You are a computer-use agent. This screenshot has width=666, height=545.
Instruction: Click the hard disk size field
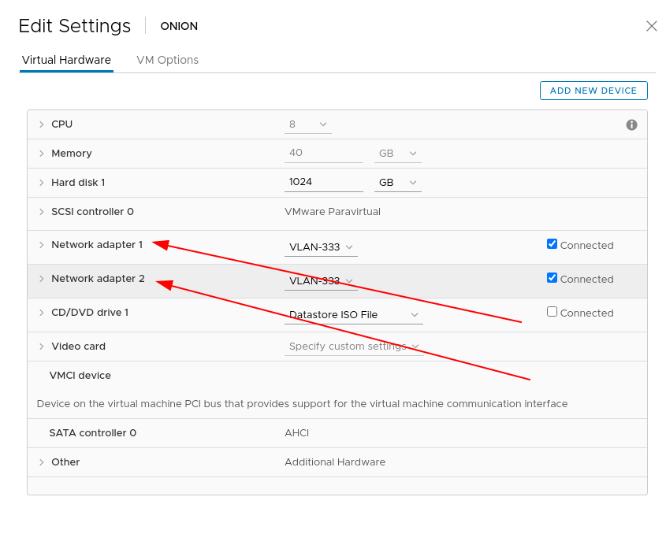click(323, 182)
